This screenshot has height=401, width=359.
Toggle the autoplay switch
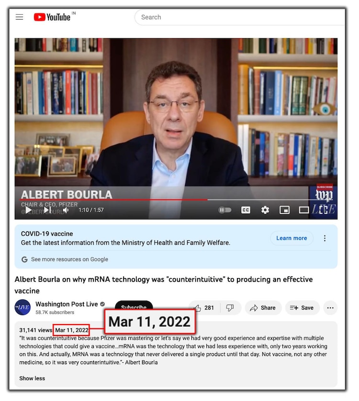[x=225, y=210]
